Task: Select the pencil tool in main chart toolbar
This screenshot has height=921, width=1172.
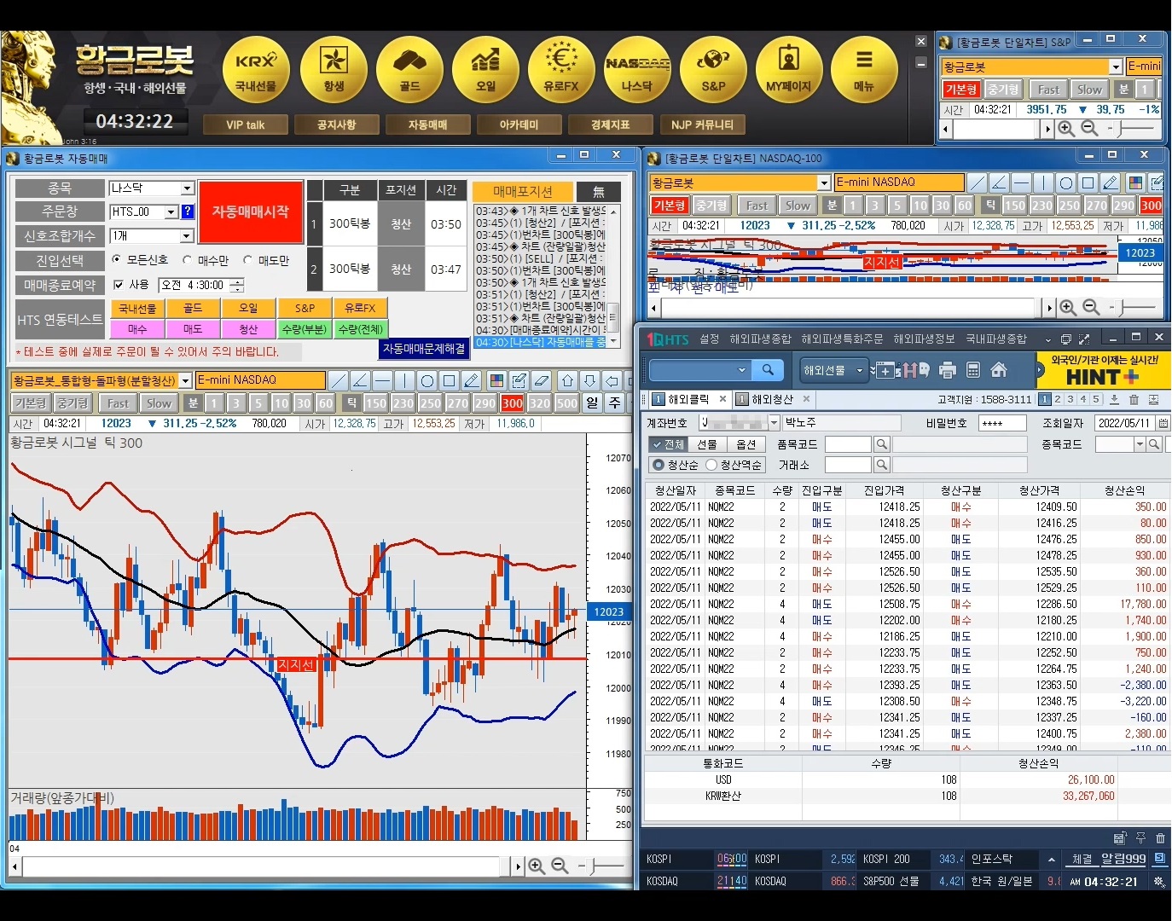Action: coord(472,380)
